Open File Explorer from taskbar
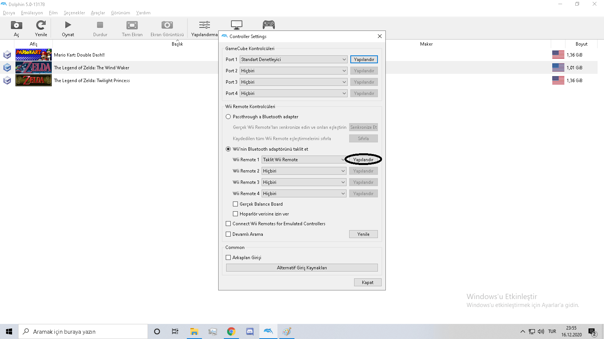Screen dimensions: 604x339 click(194, 331)
